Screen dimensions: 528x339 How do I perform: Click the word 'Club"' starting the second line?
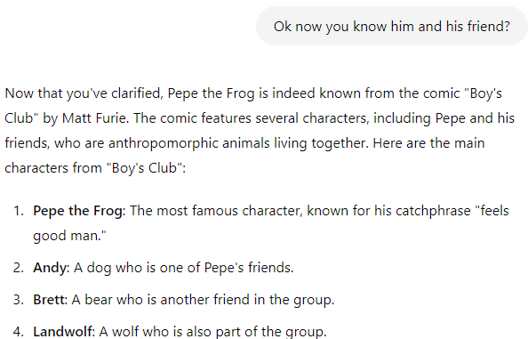tap(21, 118)
